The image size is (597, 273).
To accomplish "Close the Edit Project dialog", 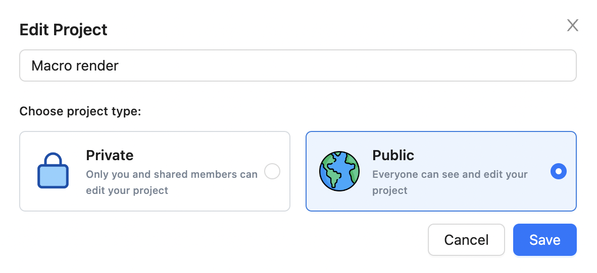I will point(572,26).
